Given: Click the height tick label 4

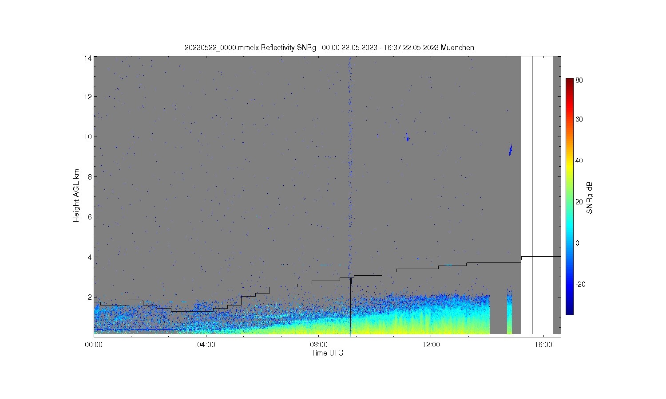Looking at the screenshot, I should 90,257.
